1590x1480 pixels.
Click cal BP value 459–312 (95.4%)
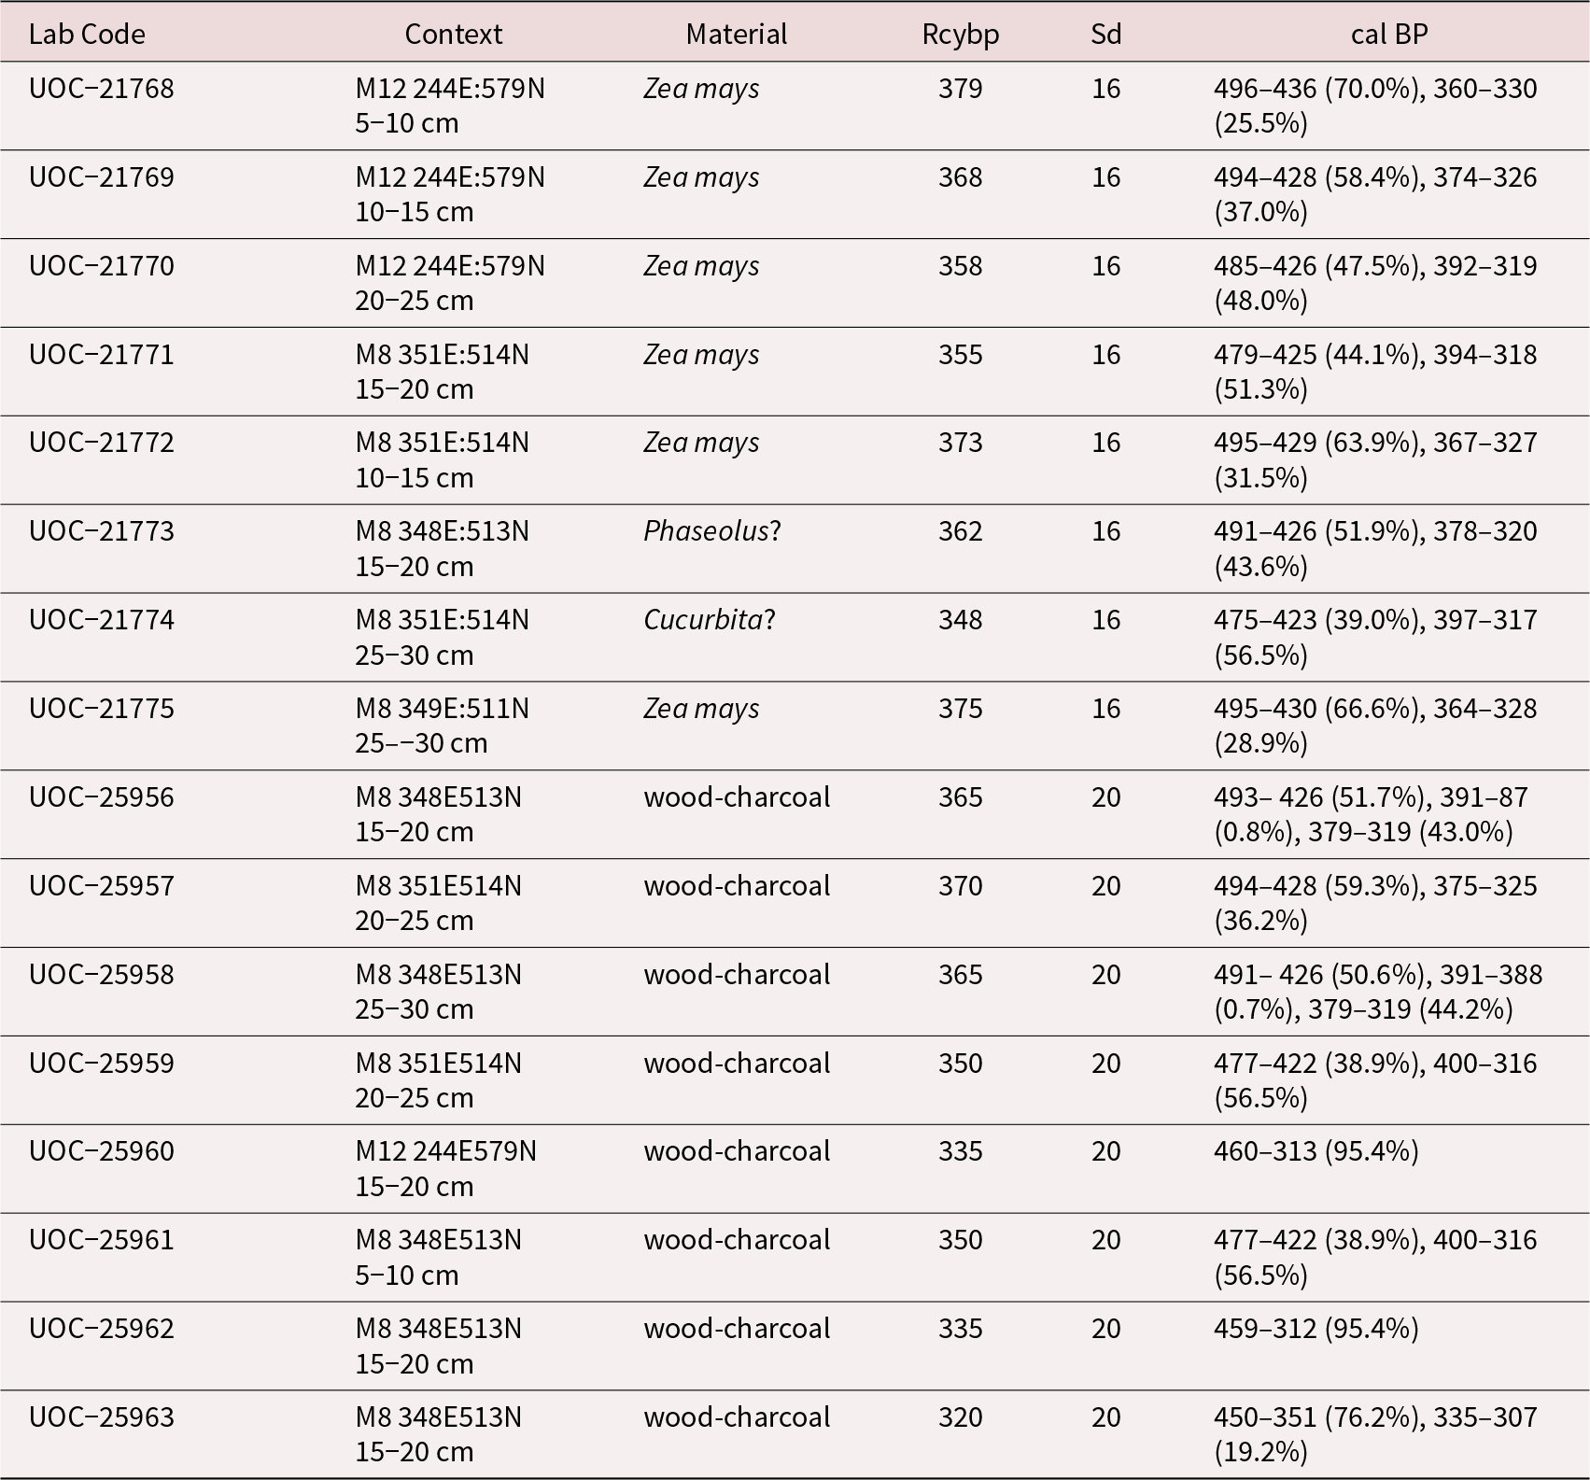(1316, 1329)
